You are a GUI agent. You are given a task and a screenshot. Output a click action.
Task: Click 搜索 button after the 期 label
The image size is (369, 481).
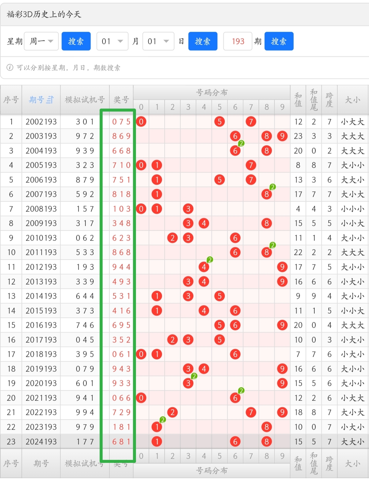click(x=279, y=41)
